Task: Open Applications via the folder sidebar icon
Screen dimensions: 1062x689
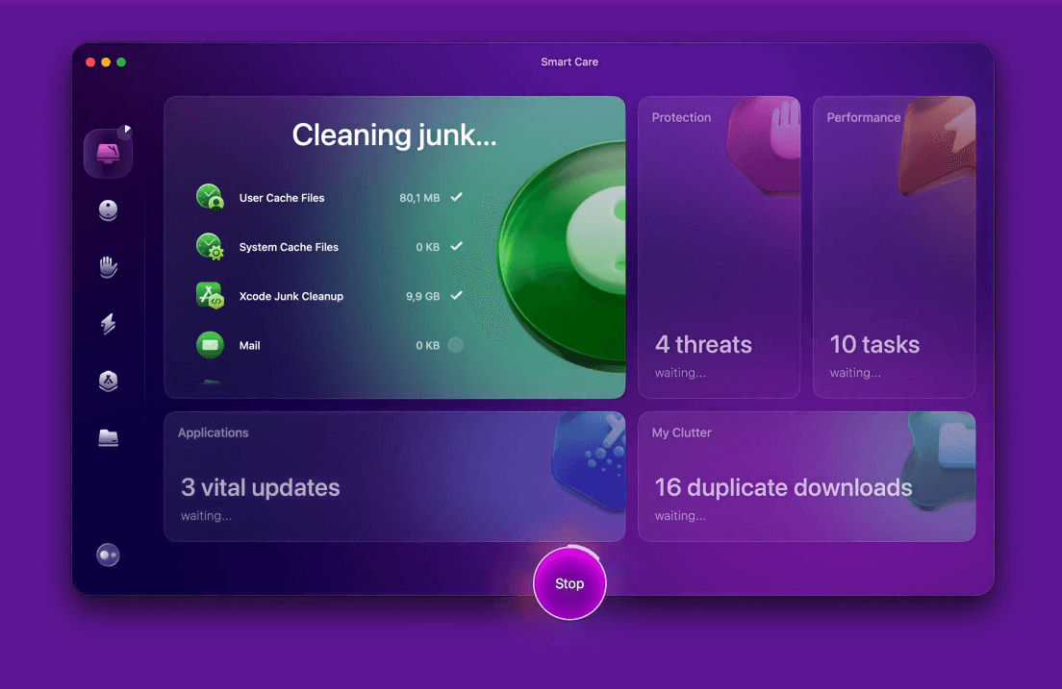Action: (x=108, y=437)
